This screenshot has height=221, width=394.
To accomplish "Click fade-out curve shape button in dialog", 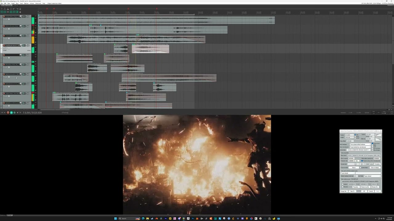I will click(x=379, y=139).
